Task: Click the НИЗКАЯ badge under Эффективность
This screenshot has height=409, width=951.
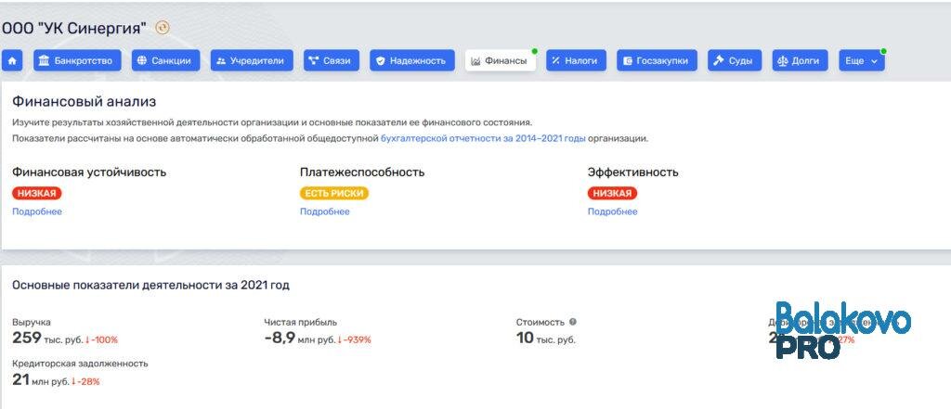Action: coord(612,193)
